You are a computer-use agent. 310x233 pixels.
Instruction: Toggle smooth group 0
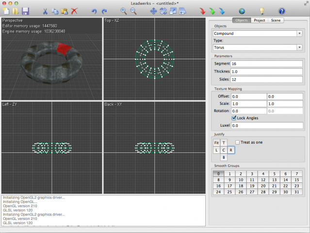coord(218,174)
